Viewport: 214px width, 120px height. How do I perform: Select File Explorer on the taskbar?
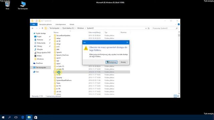29,117
